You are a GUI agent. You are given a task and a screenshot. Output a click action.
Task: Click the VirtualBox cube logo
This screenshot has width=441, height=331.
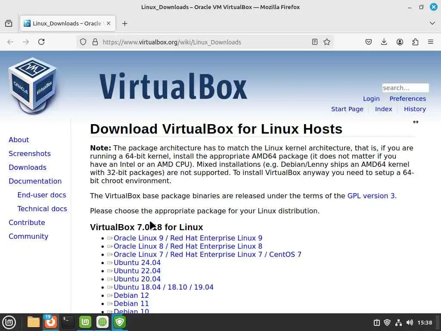(x=32, y=86)
